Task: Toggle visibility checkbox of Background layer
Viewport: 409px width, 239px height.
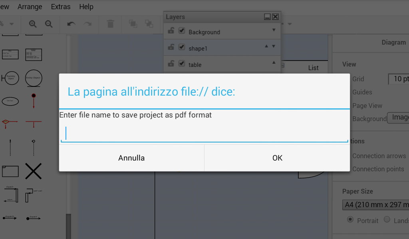Action: [x=182, y=31]
